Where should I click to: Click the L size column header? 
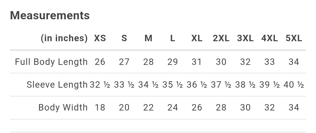(173, 38)
